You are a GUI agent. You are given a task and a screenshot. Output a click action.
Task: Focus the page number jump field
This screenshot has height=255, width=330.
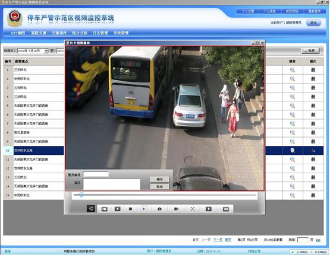point(303,240)
